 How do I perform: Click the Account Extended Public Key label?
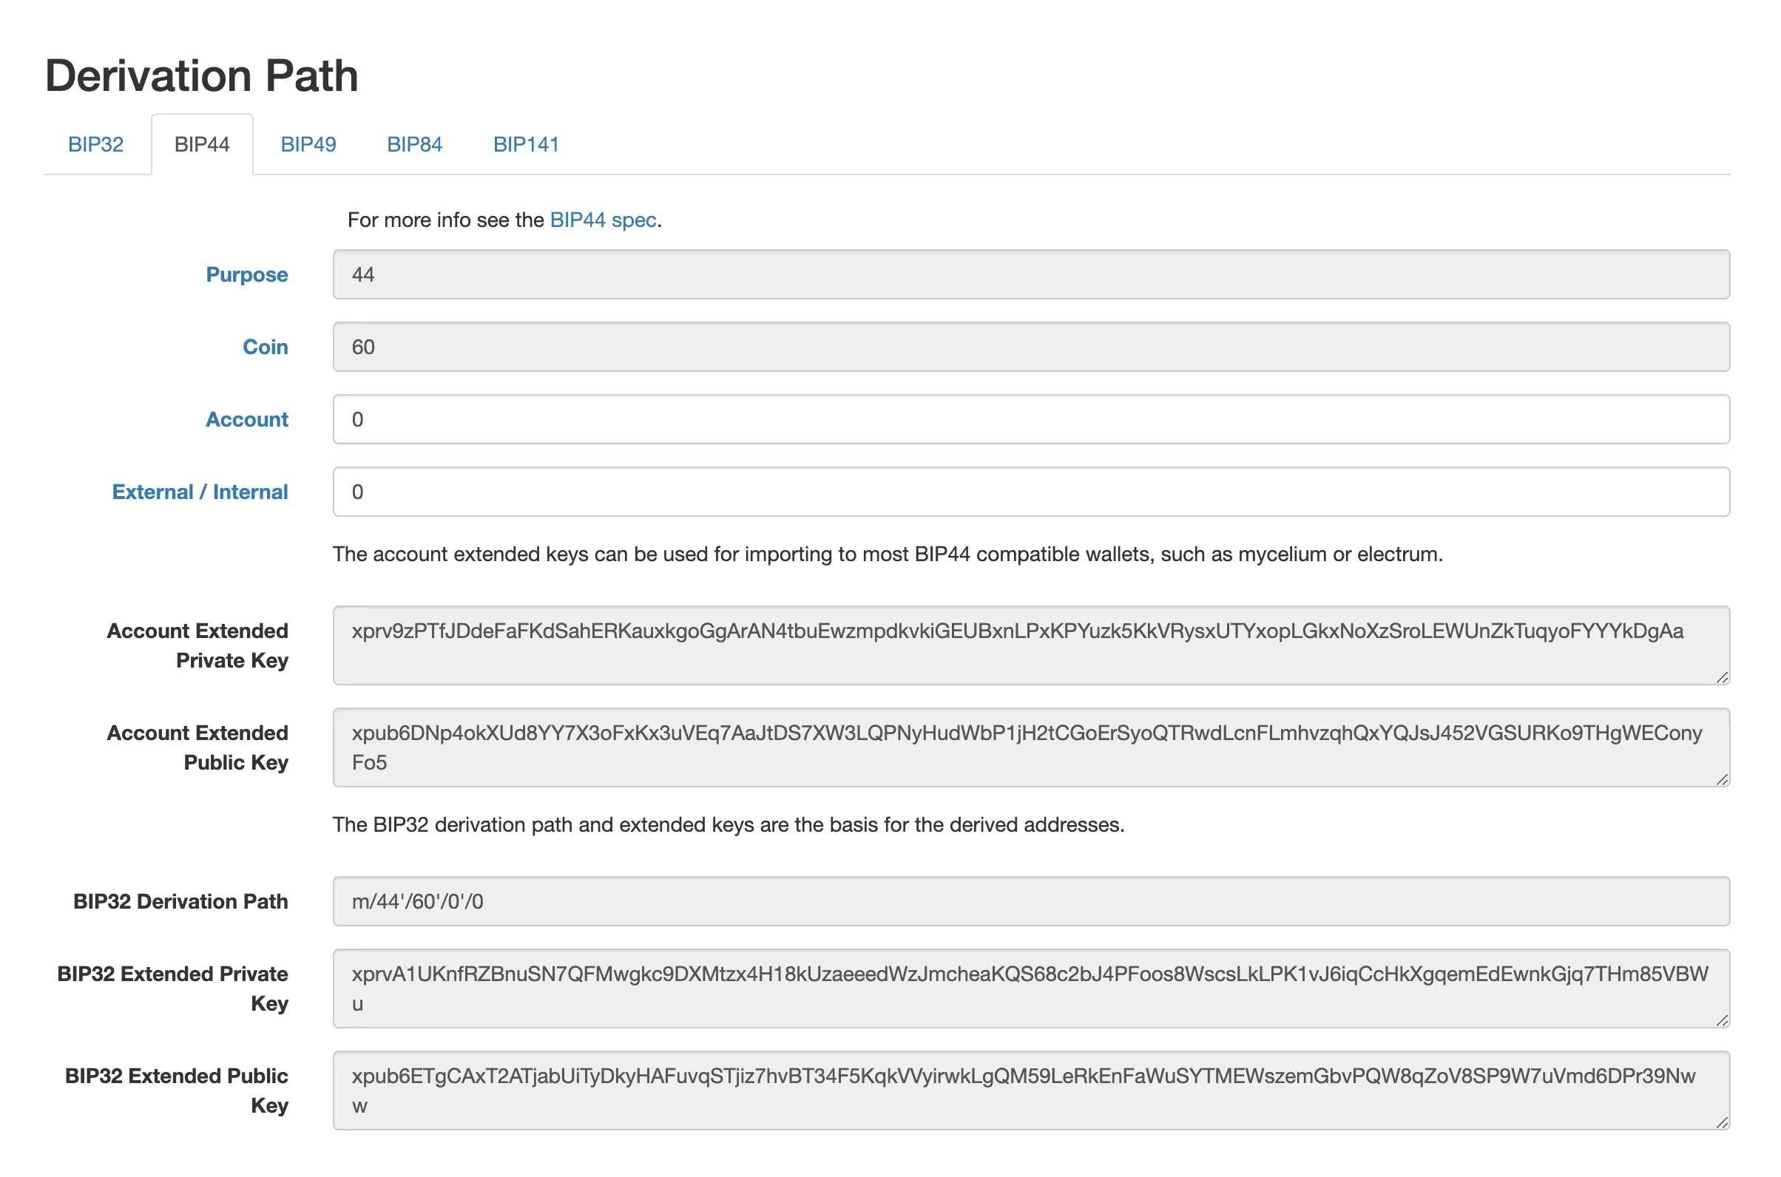198,747
